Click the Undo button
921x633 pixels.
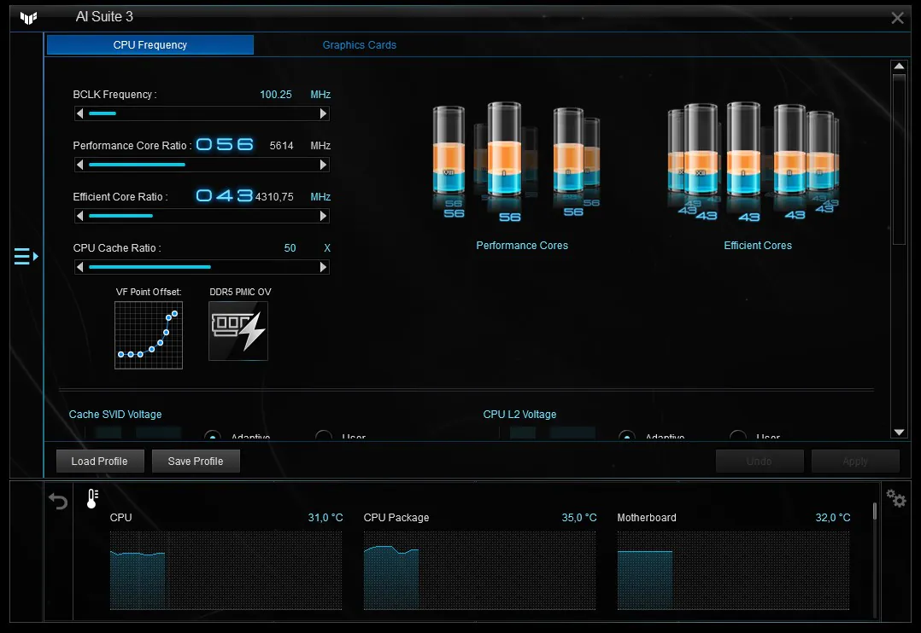coord(760,462)
